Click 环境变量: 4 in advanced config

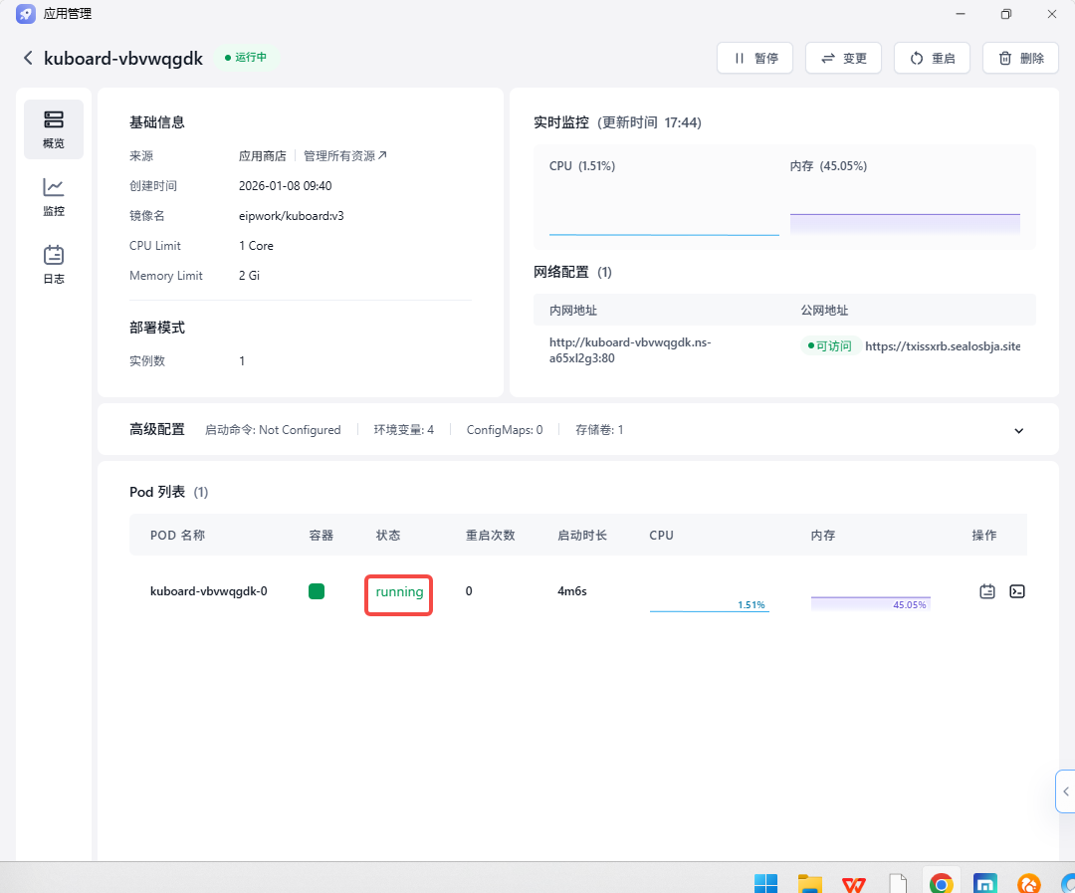click(404, 430)
